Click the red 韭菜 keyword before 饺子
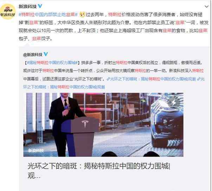 point(36,39)
